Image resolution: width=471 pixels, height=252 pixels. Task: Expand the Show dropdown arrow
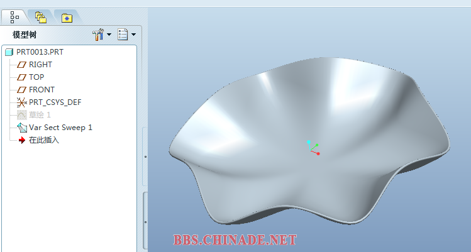pos(134,35)
